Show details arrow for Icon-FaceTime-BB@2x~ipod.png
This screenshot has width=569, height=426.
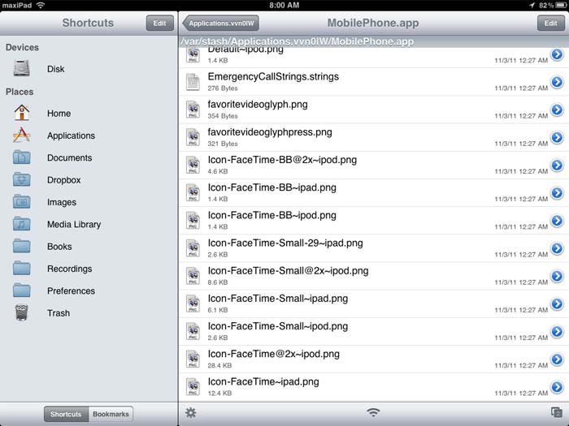coord(557,165)
